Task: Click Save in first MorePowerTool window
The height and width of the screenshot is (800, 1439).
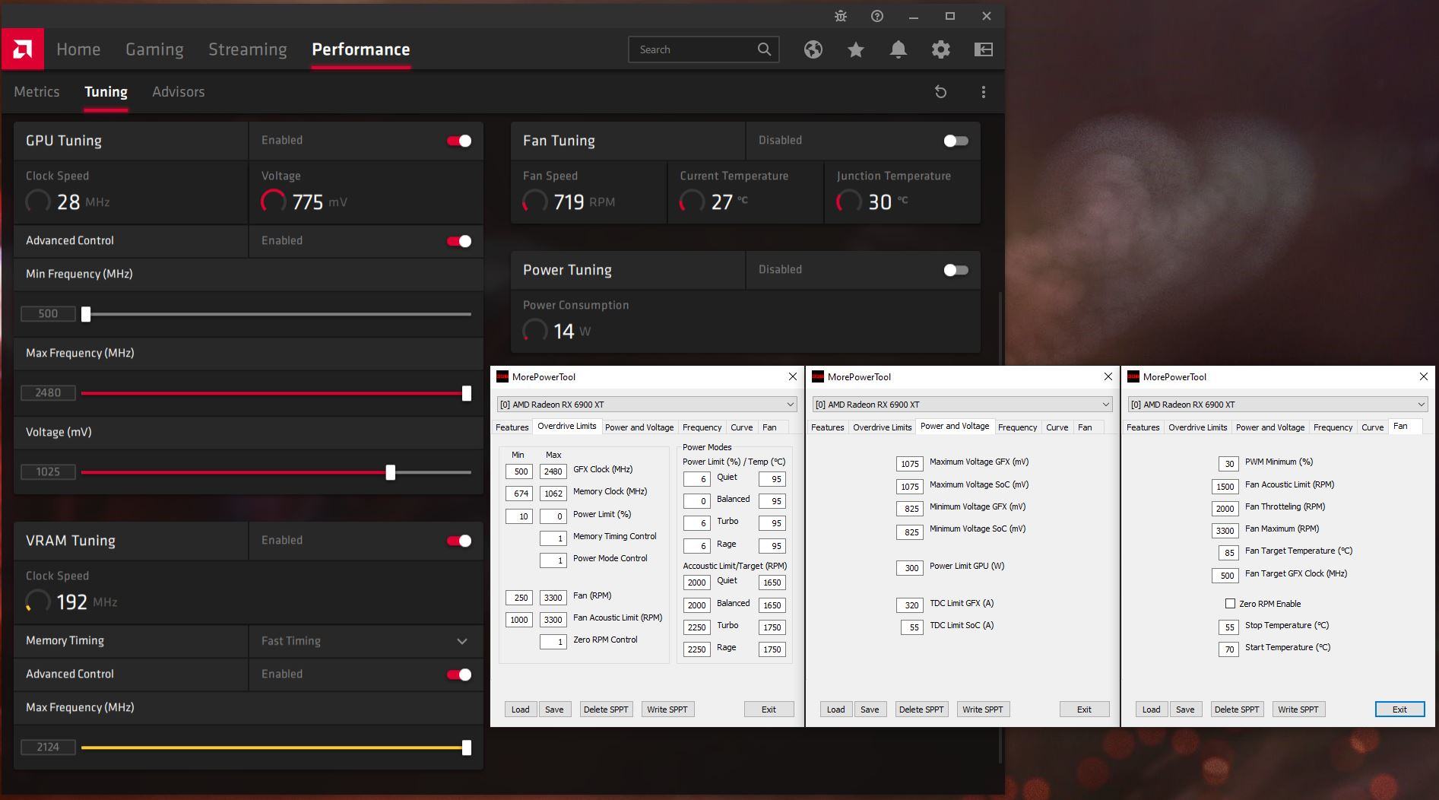Action: coord(554,710)
